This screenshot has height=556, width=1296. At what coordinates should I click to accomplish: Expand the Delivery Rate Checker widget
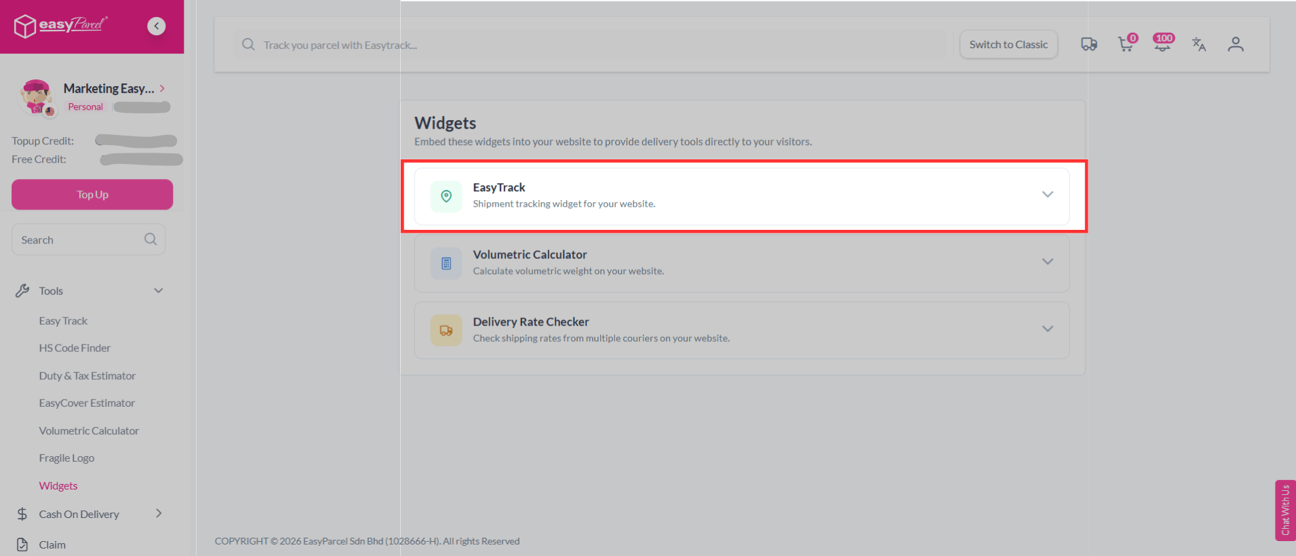[x=1047, y=329]
